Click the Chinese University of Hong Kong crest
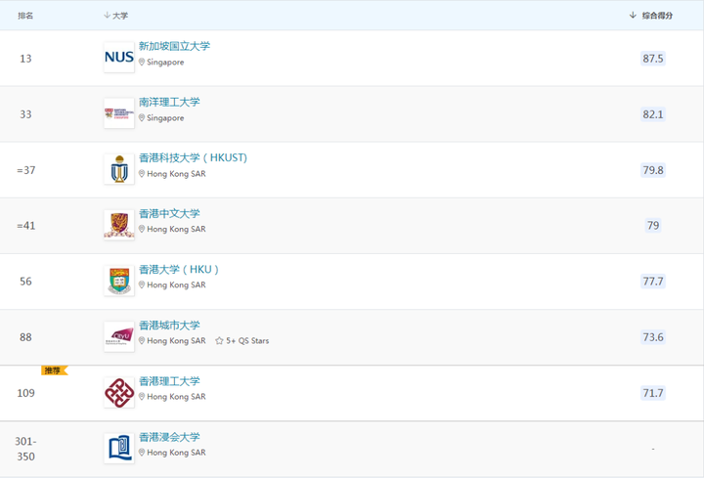This screenshot has height=478, width=704. (119, 225)
